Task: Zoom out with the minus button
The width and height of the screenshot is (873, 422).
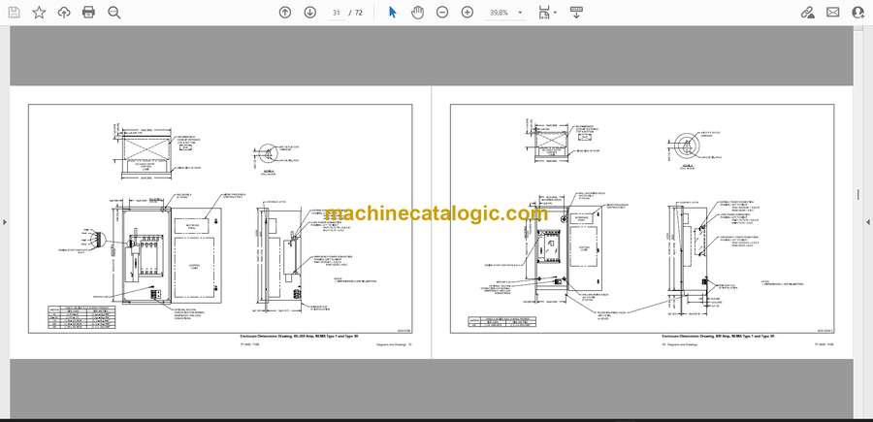Action: [x=442, y=13]
